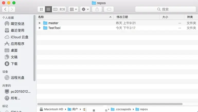Click TestTool's date 今天 下午2:17

126,28
